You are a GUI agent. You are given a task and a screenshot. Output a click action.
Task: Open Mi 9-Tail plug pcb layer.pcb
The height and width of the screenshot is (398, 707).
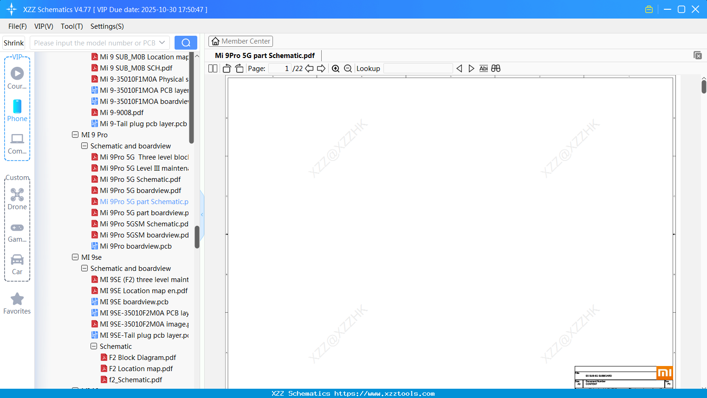click(x=139, y=124)
